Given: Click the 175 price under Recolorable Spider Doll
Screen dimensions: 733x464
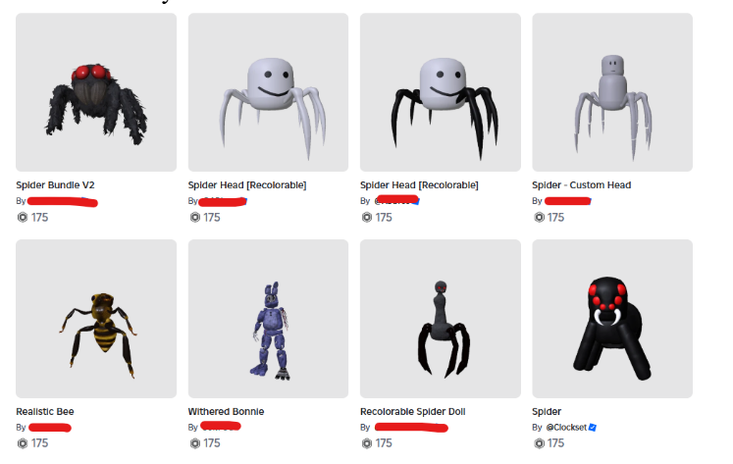Looking at the screenshot, I should click(x=384, y=443).
